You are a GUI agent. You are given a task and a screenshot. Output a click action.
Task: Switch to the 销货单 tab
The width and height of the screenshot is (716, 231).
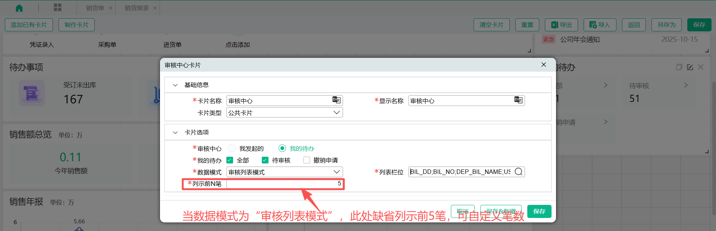95,8
